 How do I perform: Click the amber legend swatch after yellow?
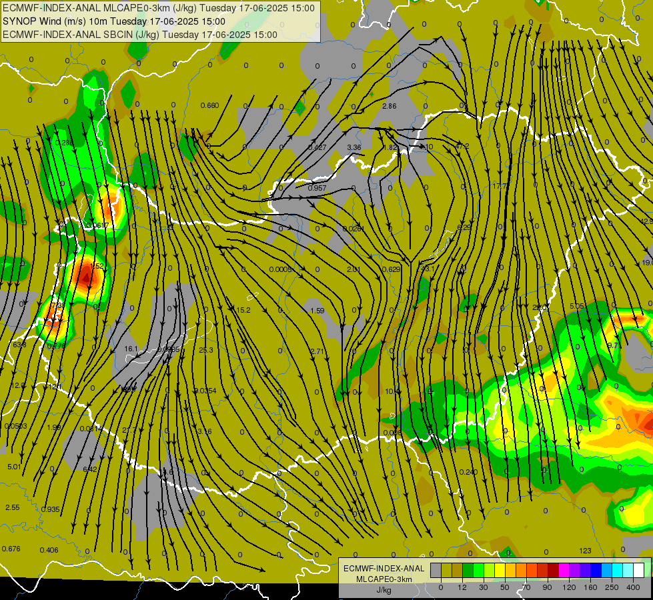[510, 570]
